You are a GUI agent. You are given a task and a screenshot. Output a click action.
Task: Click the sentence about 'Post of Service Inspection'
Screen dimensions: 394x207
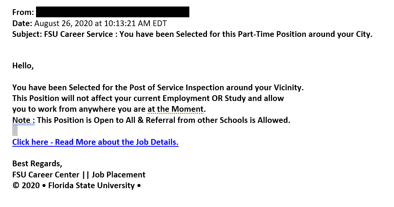click(158, 88)
